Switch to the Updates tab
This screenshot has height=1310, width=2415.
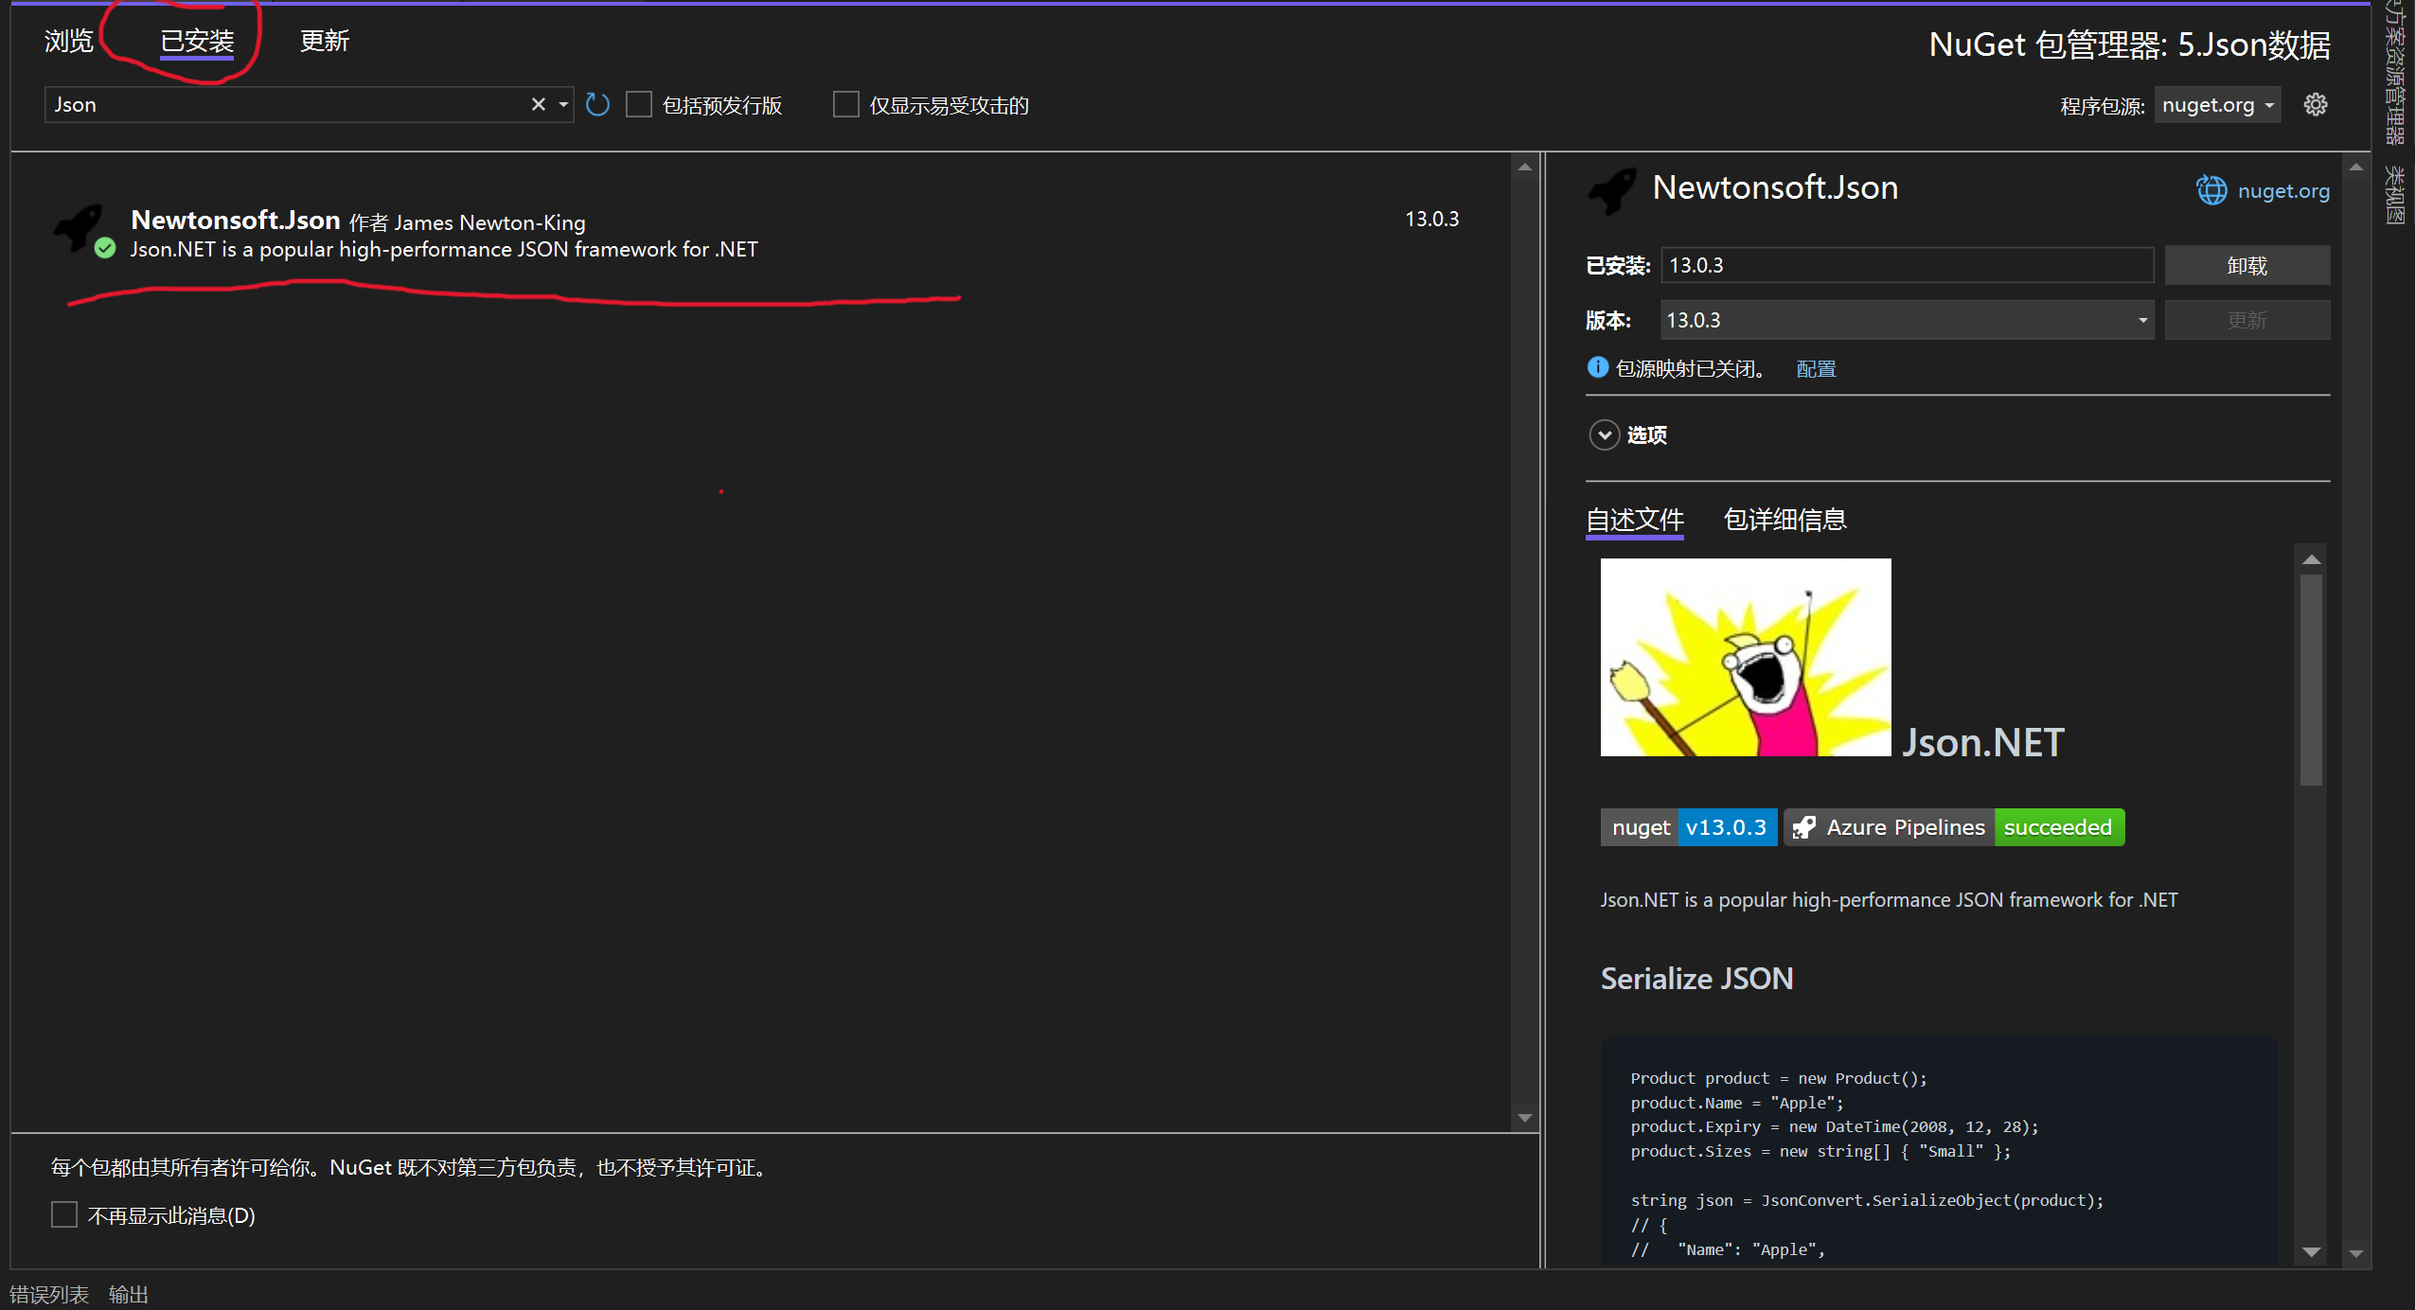[x=325, y=41]
